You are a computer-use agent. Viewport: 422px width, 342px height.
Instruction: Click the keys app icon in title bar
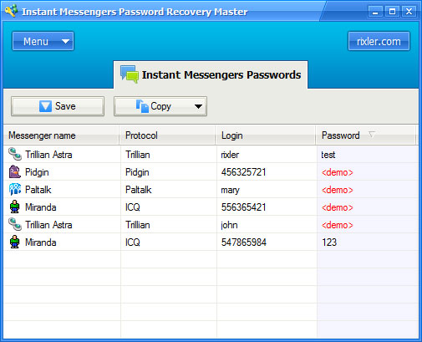[x=12, y=11]
